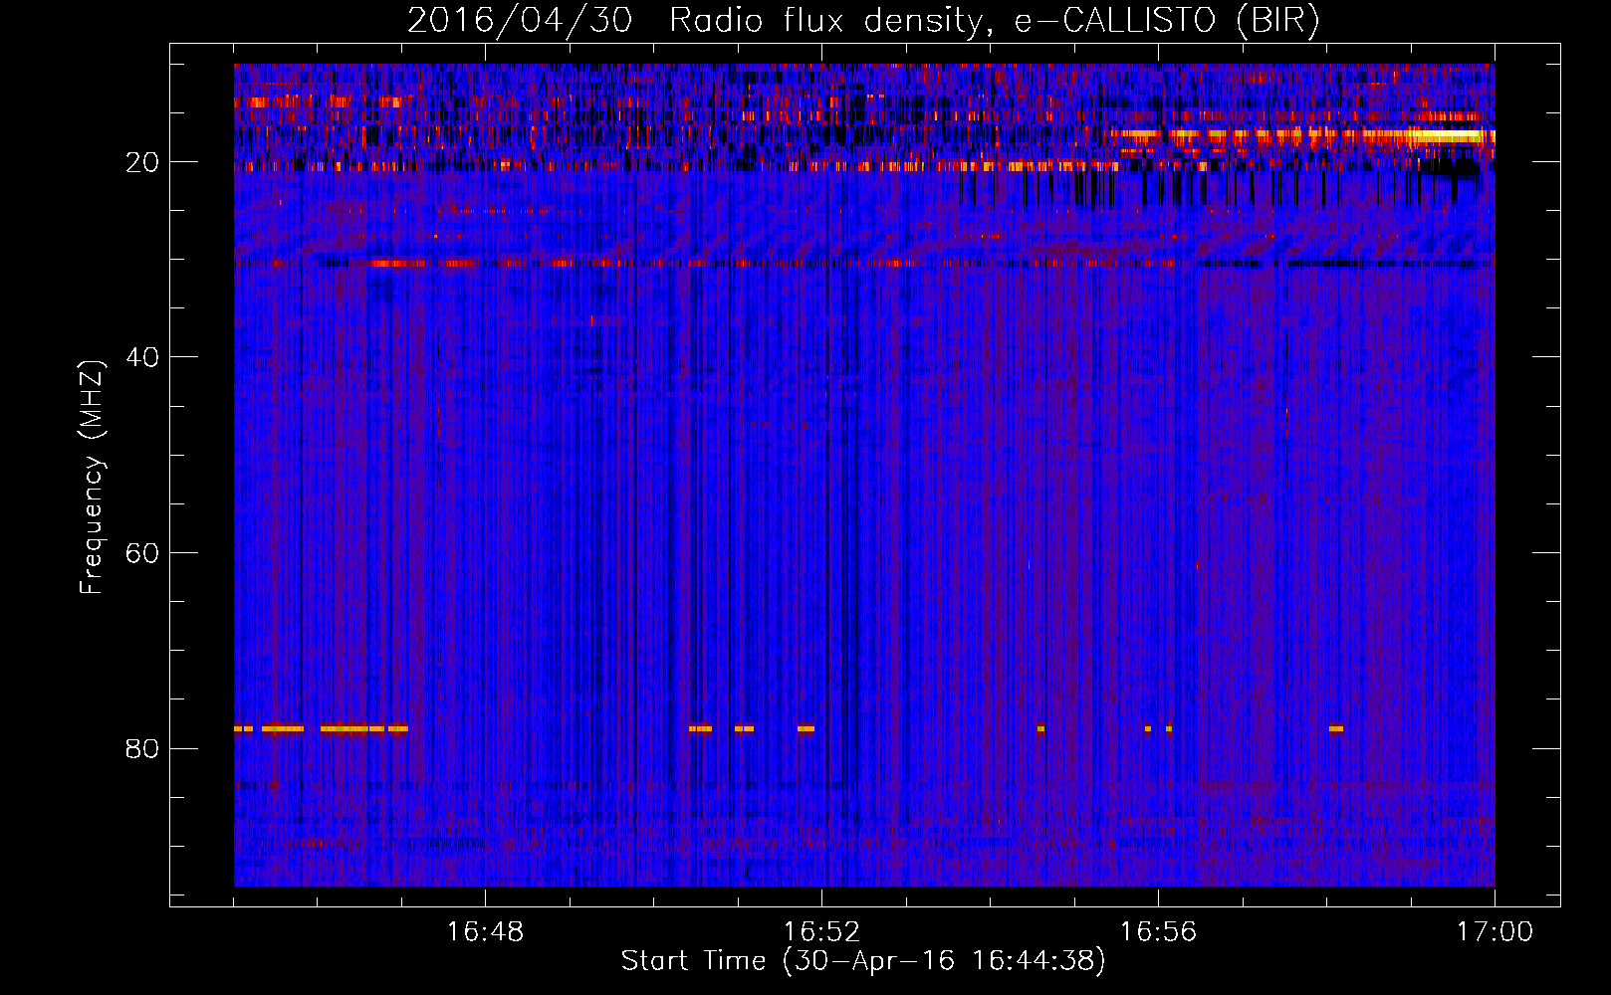Click the 60 MHz frequency tick label

pyautogui.click(x=143, y=553)
